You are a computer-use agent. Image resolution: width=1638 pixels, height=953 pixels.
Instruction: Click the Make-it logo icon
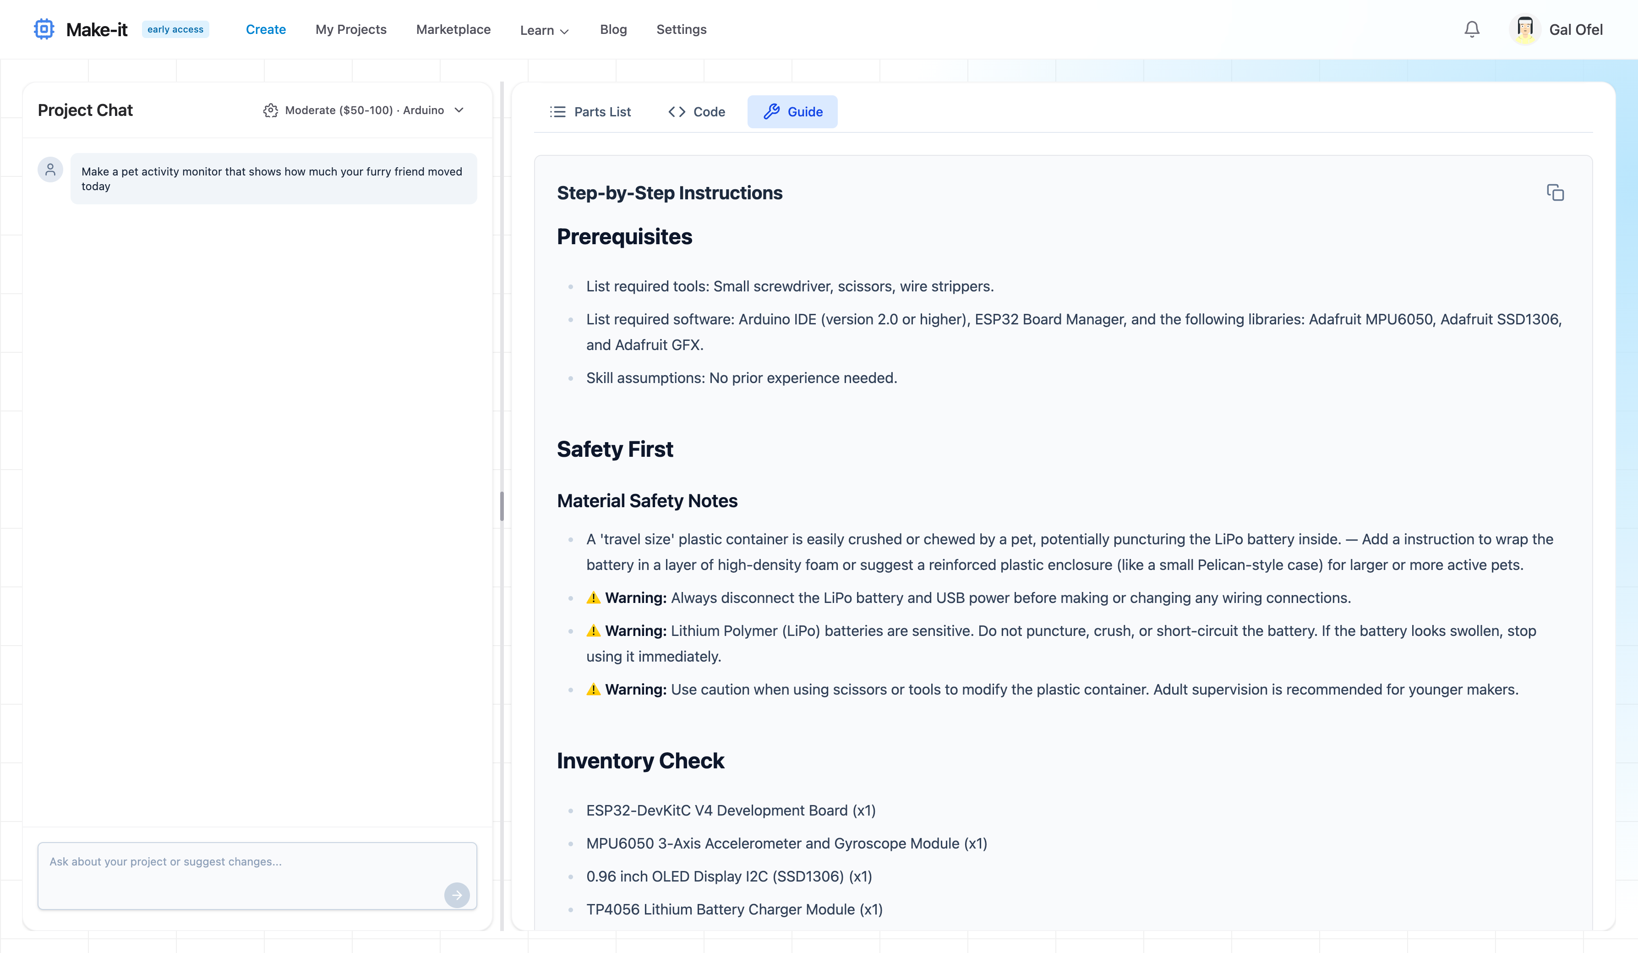tap(43, 28)
